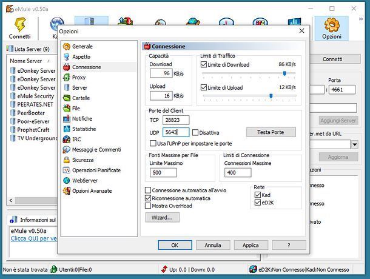Toggle the Kad network checkbox
Image resolution: width=370 pixels, height=279 pixels.
click(258, 195)
